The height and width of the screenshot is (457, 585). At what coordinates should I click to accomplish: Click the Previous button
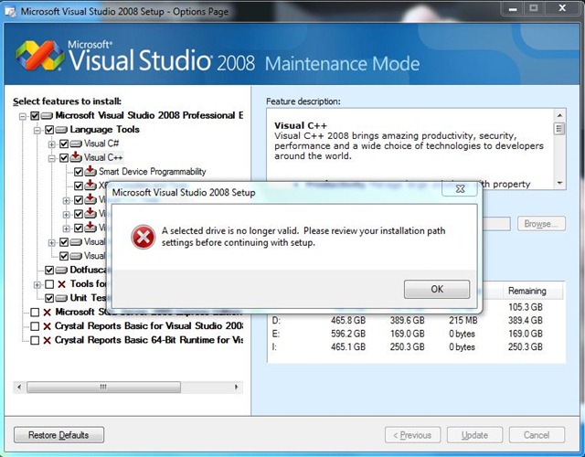412,435
